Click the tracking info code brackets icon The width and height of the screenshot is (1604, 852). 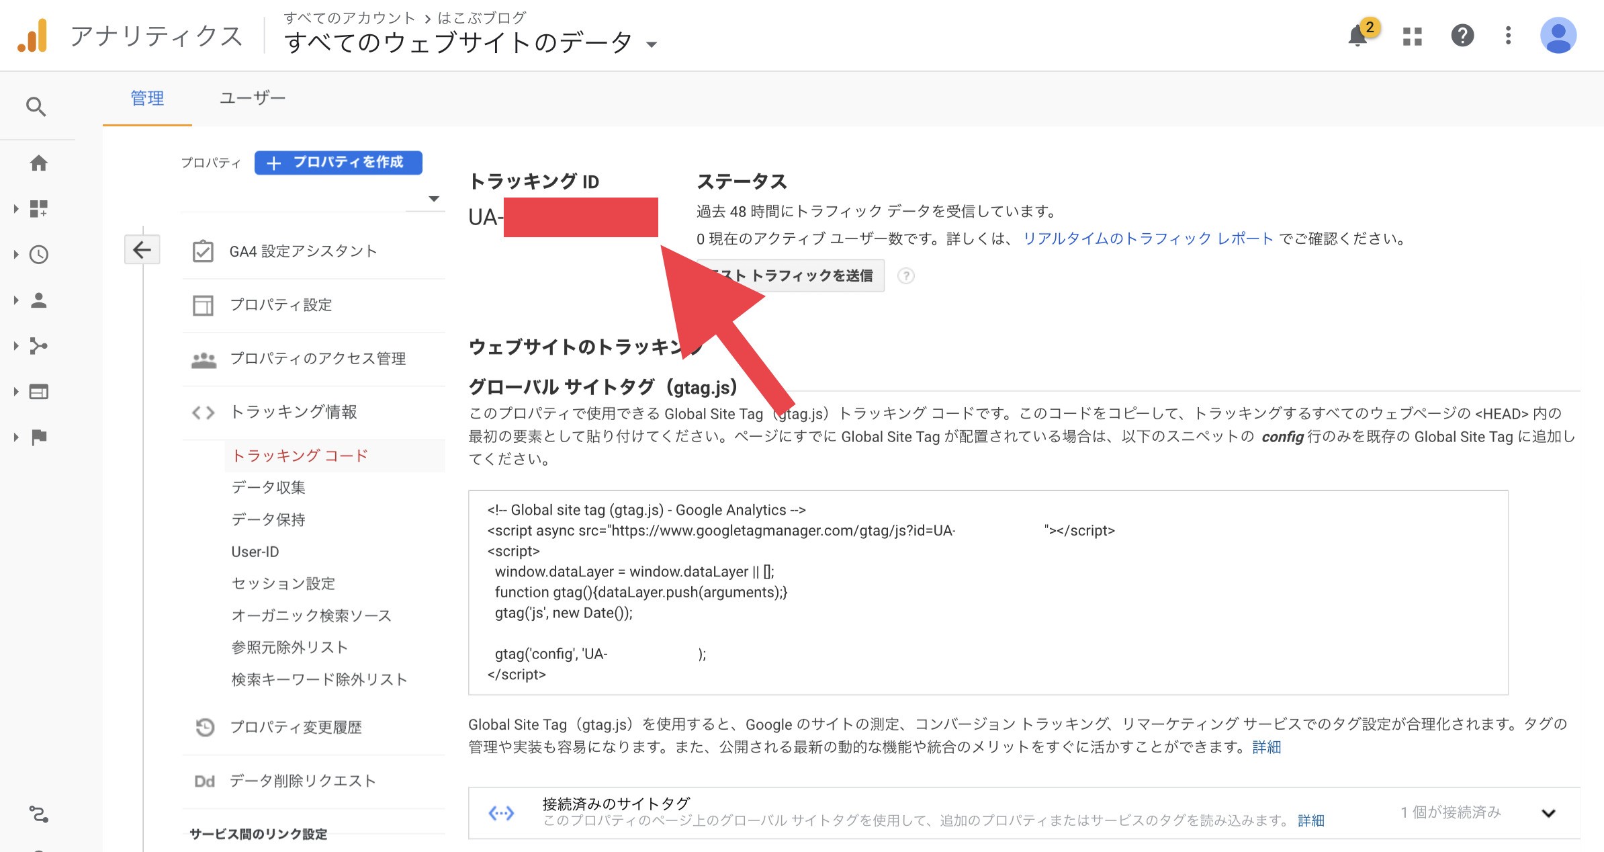(x=203, y=413)
